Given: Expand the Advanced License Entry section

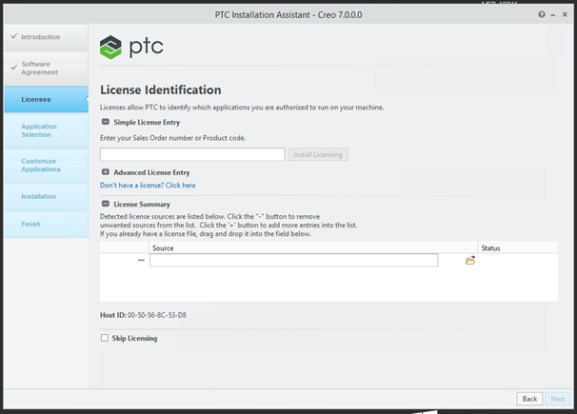Looking at the screenshot, I should click(x=106, y=172).
